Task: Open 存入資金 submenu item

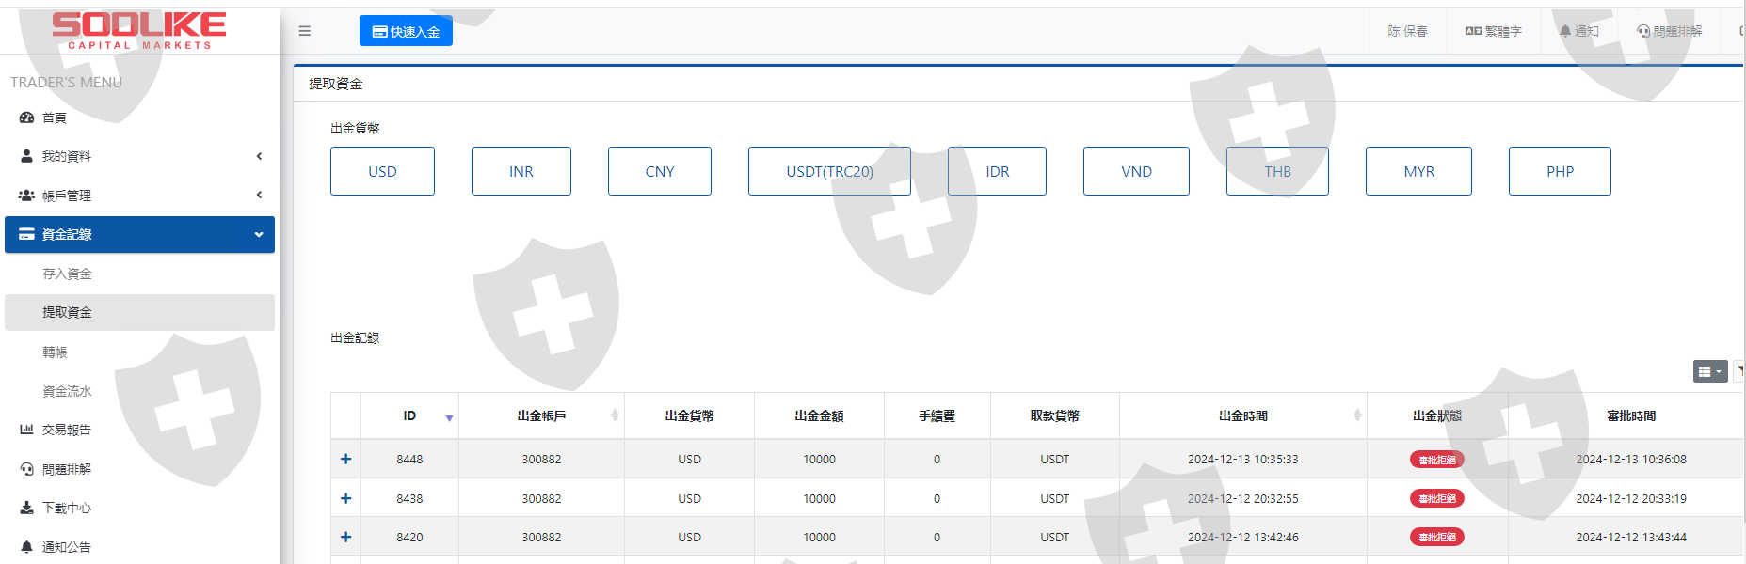Action: (67, 274)
